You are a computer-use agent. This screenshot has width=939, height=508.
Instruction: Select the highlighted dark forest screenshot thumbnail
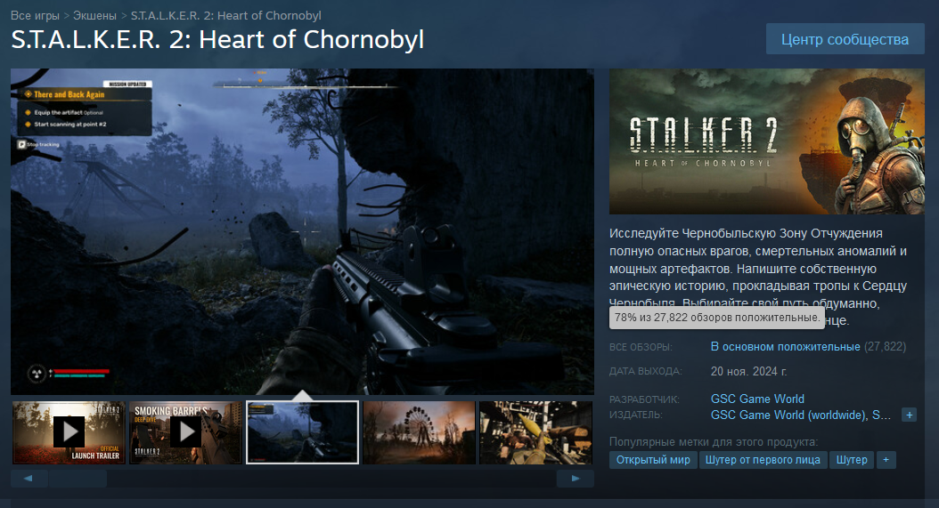click(302, 432)
